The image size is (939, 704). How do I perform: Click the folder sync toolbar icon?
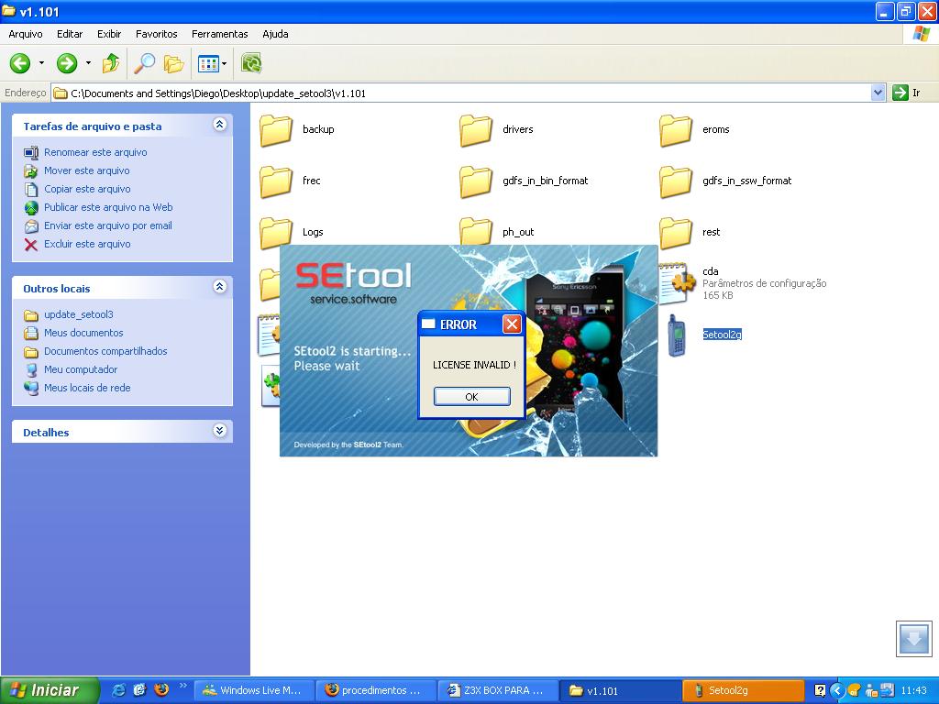coord(251,63)
